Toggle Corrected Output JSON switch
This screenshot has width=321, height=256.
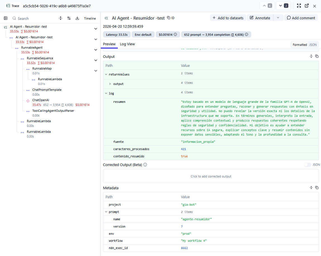[x=308, y=165]
